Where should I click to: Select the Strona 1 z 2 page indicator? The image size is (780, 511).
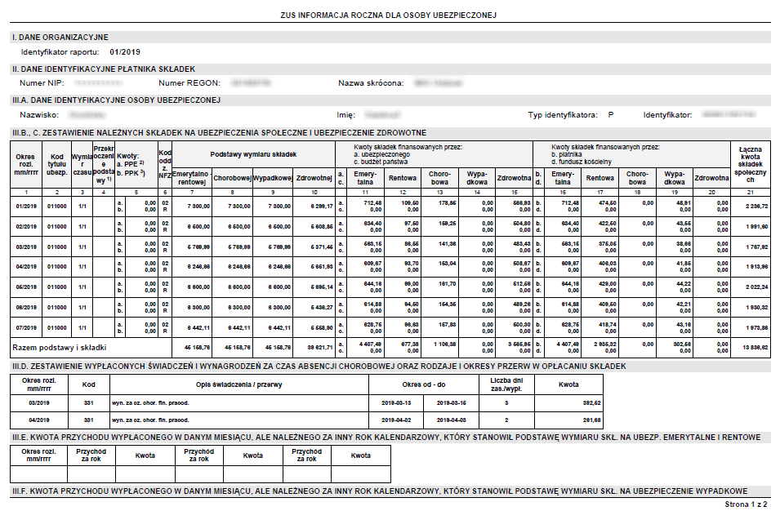(746, 504)
